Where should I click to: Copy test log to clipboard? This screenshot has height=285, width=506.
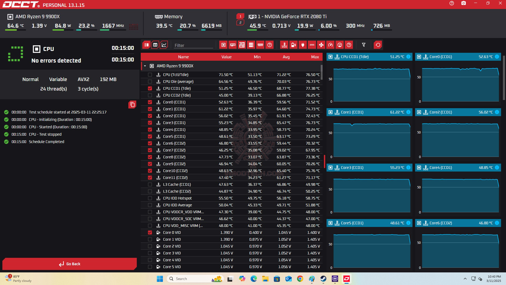click(x=132, y=104)
